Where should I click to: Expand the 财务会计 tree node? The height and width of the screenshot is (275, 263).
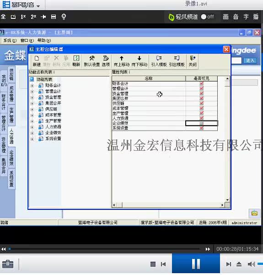tap(32, 86)
